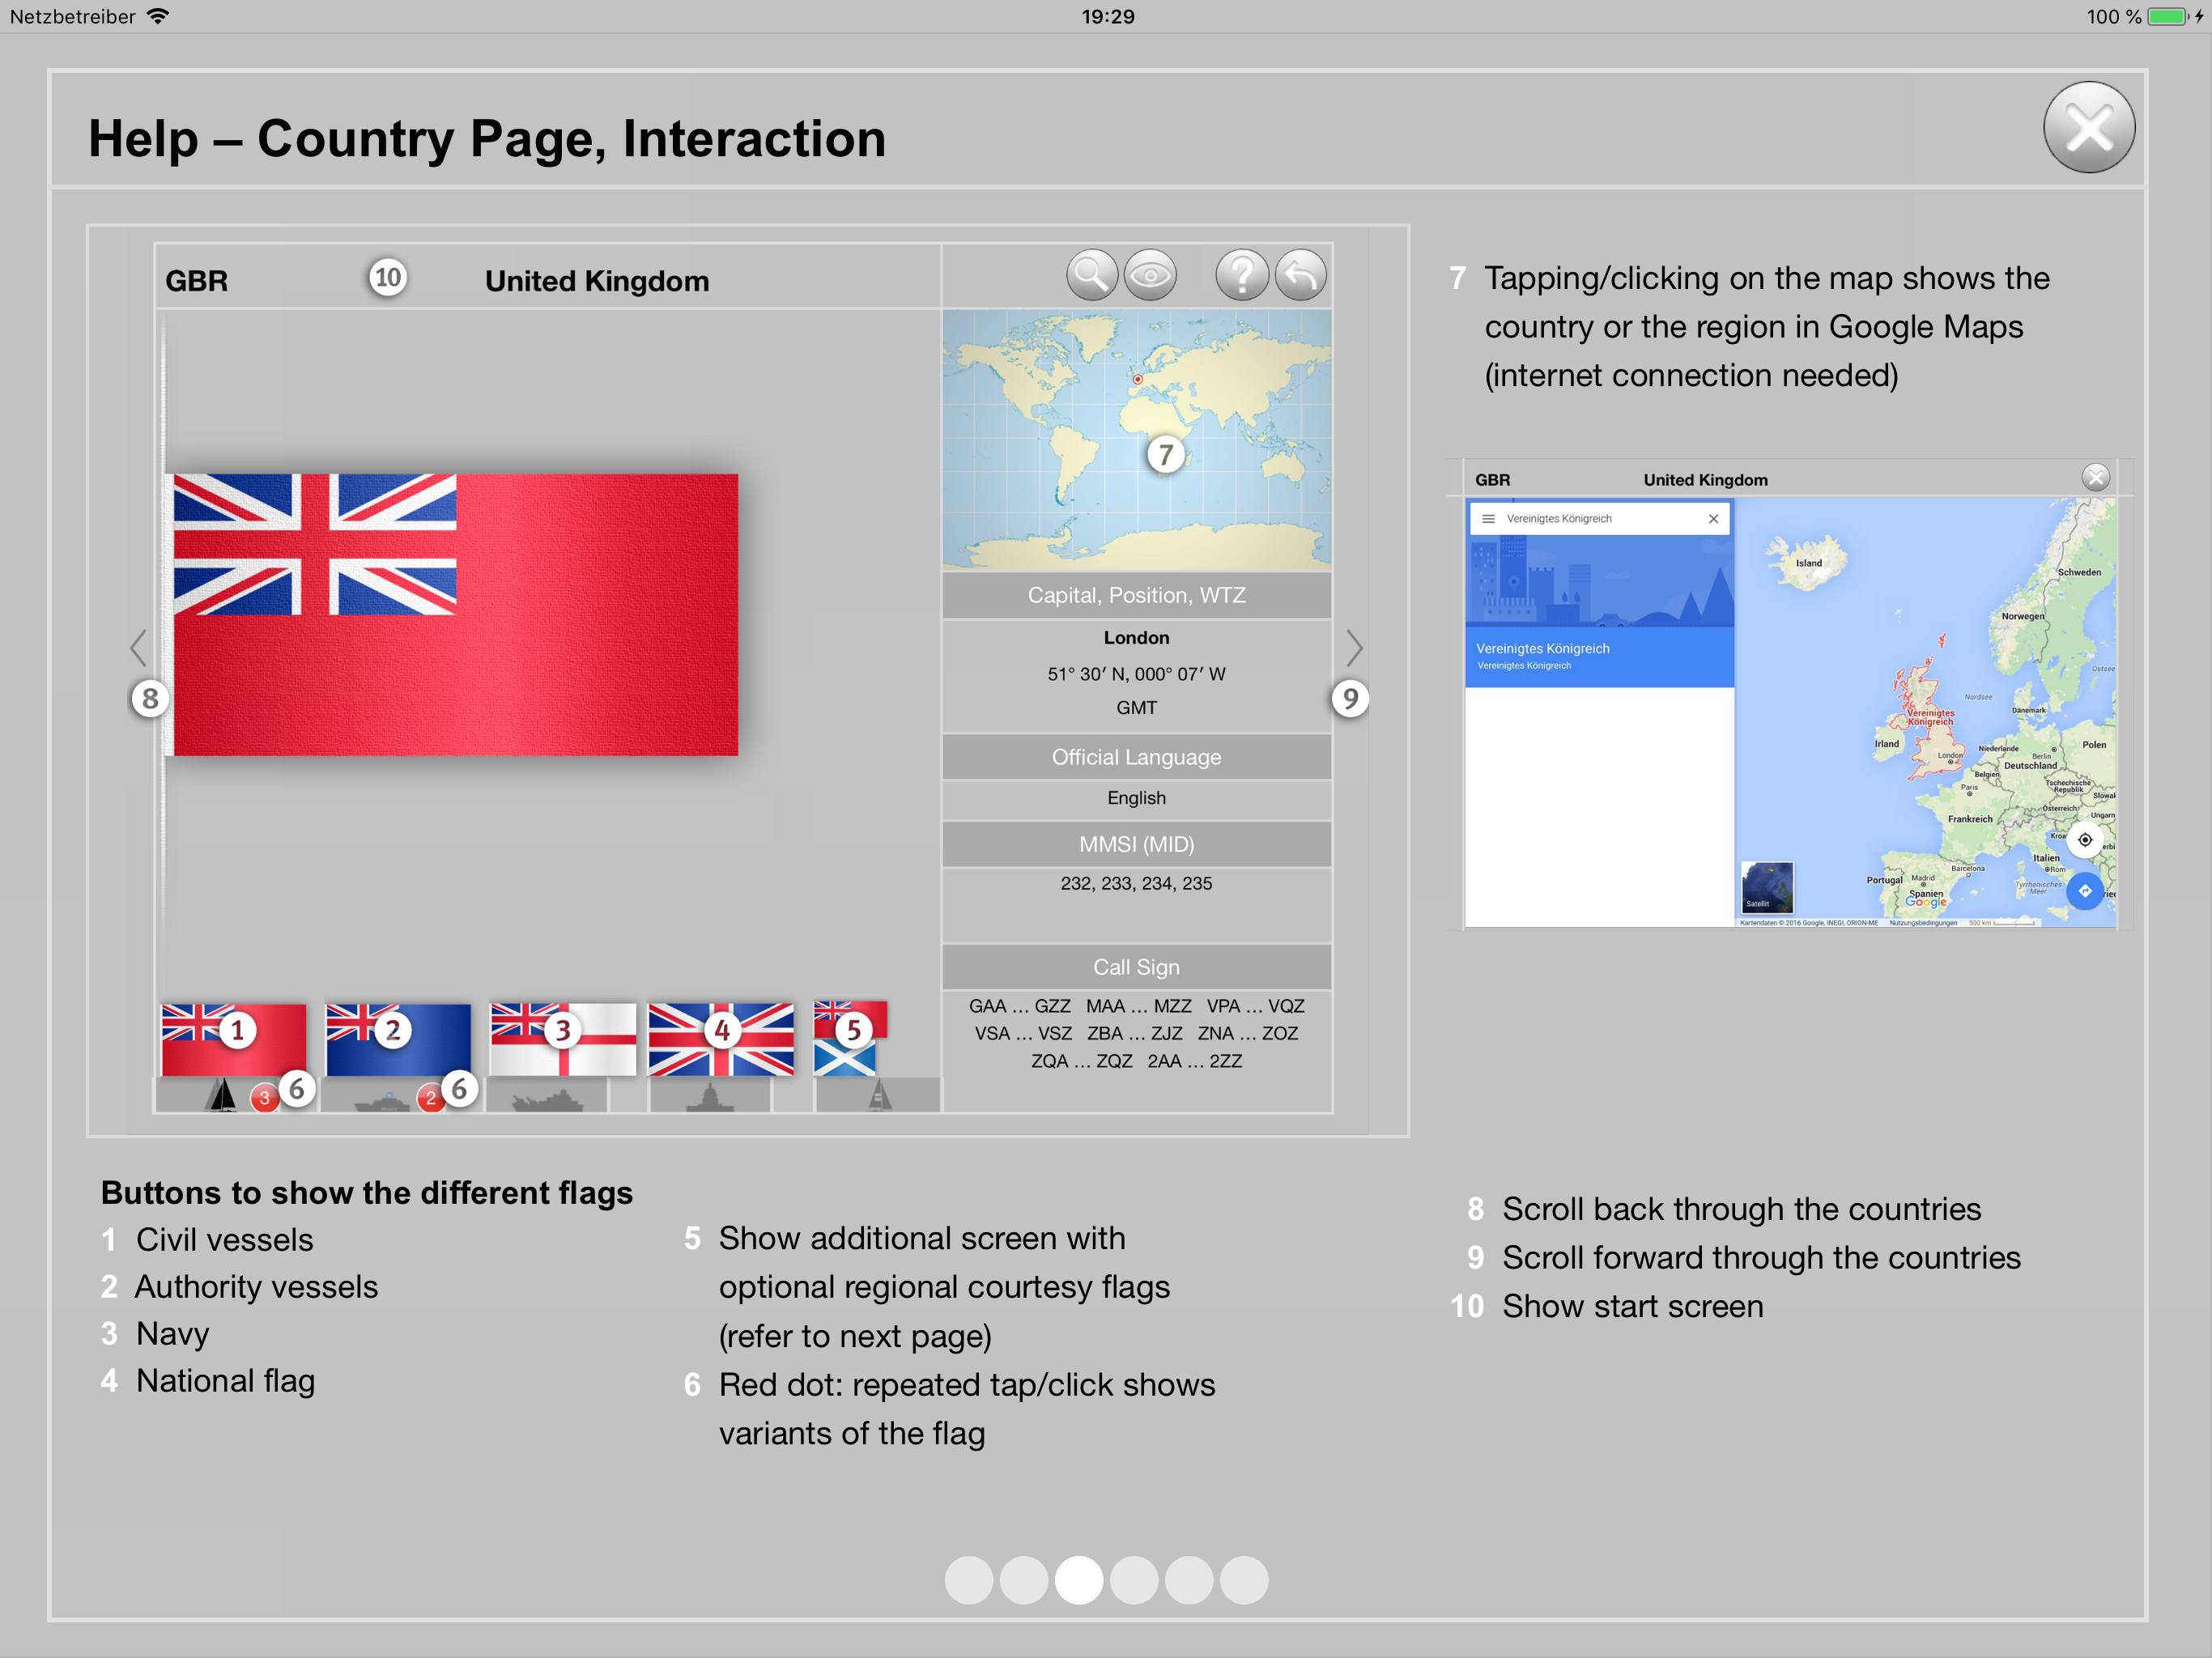The image size is (2212, 1658).
Task: Click the red dot badge showing 2
Action: coord(430,1098)
